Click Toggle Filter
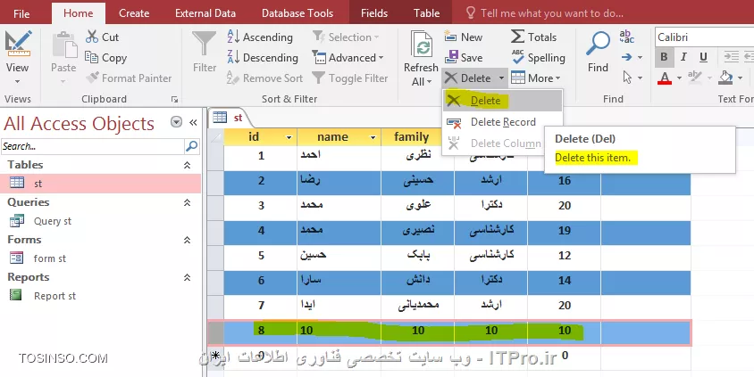Screen dimensions: 754x377 coord(349,78)
